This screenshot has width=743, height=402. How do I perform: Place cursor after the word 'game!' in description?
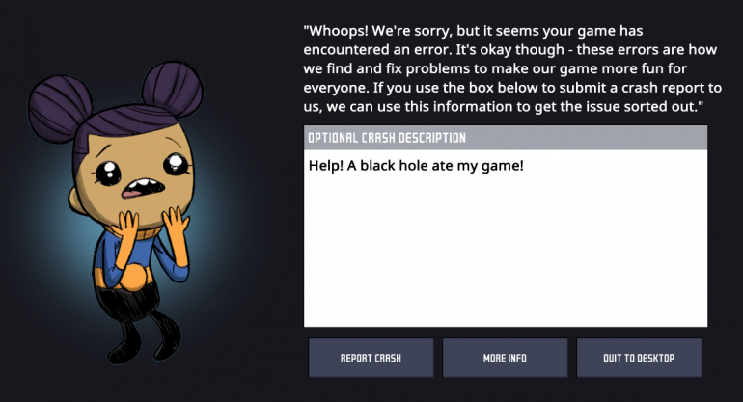coord(525,166)
